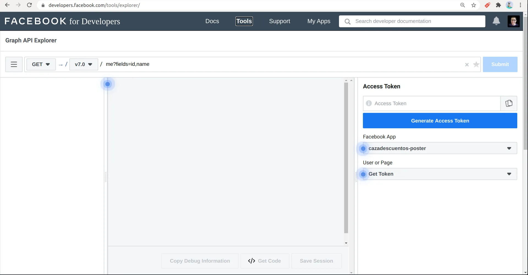Click the page scrollbar thumb
The image size is (528, 275).
525,83
